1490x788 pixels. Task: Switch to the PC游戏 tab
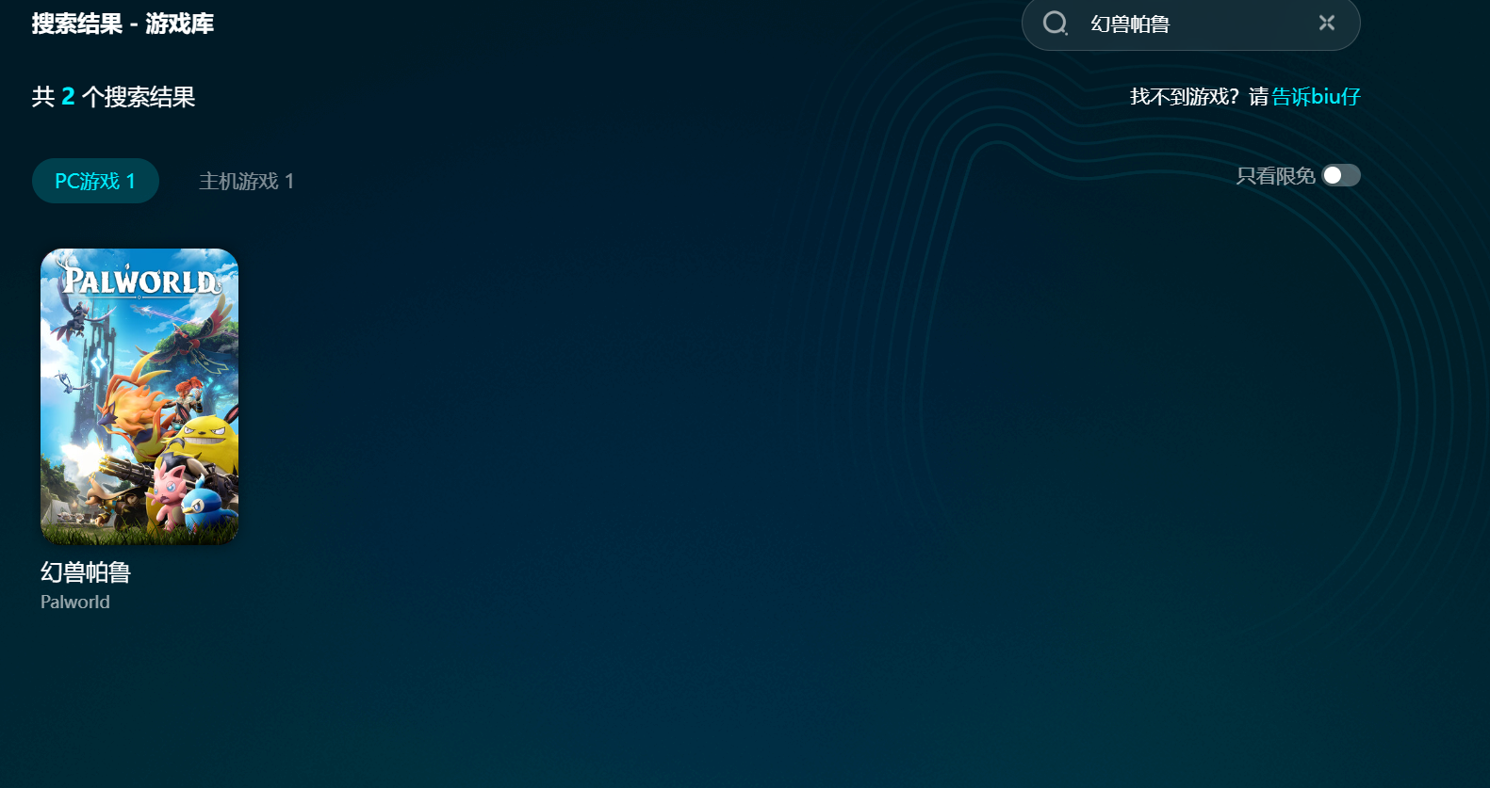click(95, 181)
